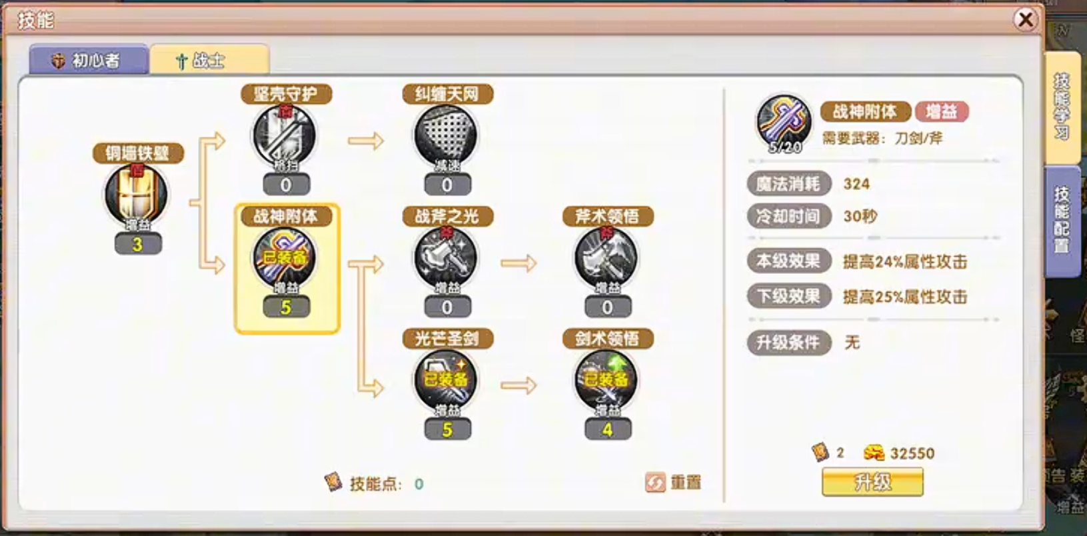Image resolution: width=1087 pixels, height=536 pixels.
Task: Click the yellow 升级 upgrade button
Action: [872, 482]
